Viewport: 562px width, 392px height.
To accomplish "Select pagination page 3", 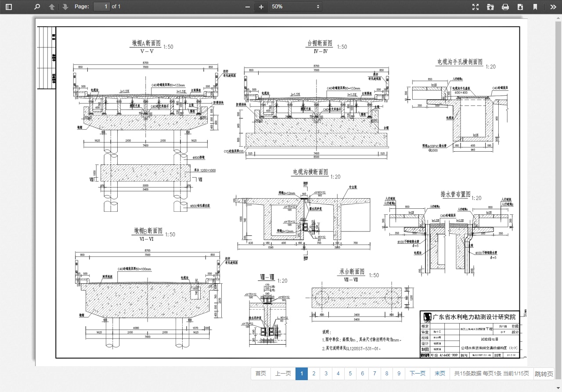I will 326,374.
